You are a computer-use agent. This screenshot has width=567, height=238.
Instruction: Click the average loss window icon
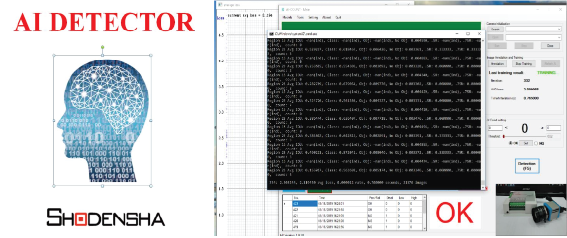219,4
